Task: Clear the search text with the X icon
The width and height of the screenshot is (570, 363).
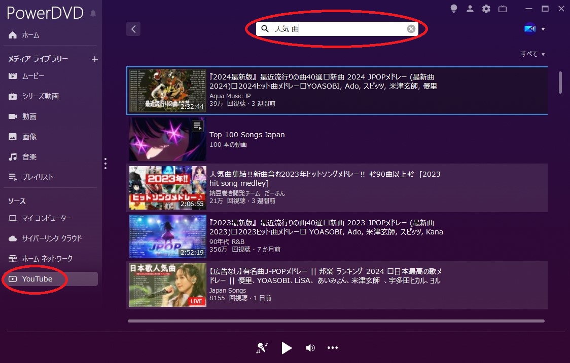Action: click(411, 29)
